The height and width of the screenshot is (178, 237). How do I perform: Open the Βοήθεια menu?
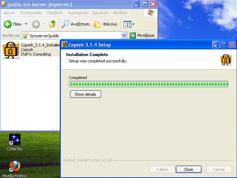[120, 13]
